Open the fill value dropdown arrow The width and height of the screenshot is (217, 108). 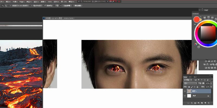[211, 87]
